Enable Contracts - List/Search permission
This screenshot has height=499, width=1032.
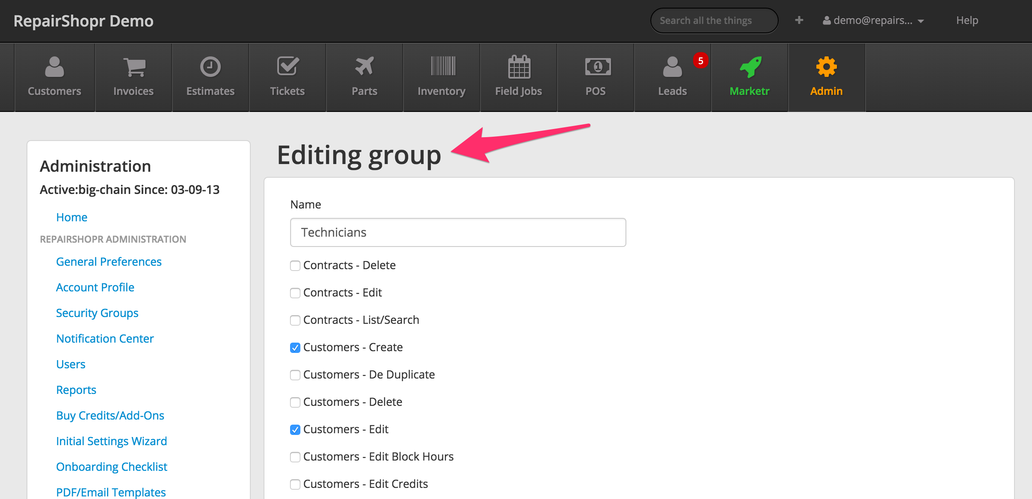[x=295, y=320]
